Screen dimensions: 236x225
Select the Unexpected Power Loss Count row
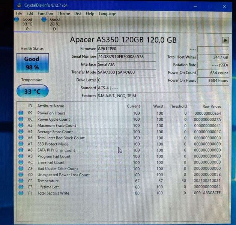[x=63, y=175]
